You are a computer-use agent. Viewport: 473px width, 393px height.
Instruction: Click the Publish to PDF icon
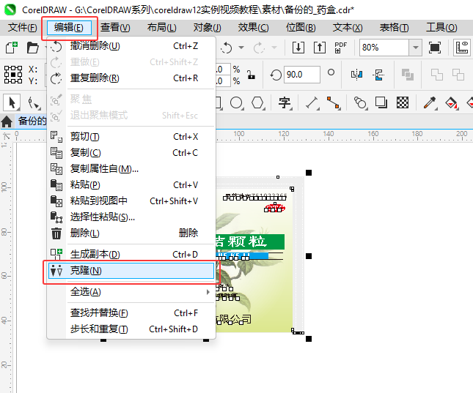(x=341, y=48)
